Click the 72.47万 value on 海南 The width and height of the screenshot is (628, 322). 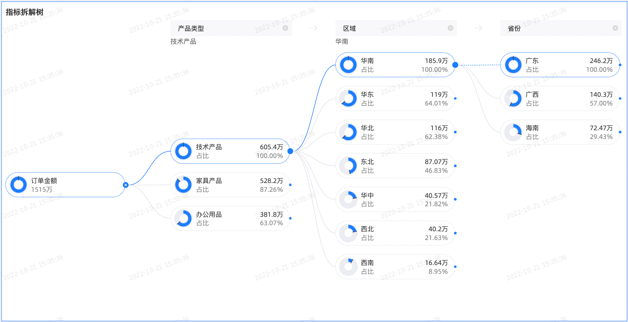(x=601, y=128)
